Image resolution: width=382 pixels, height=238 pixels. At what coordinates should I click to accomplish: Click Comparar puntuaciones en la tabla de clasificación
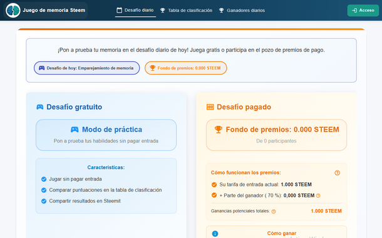(x=105, y=190)
